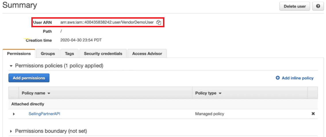
Task: Click the Add inline policy link
Action: [298, 78]
